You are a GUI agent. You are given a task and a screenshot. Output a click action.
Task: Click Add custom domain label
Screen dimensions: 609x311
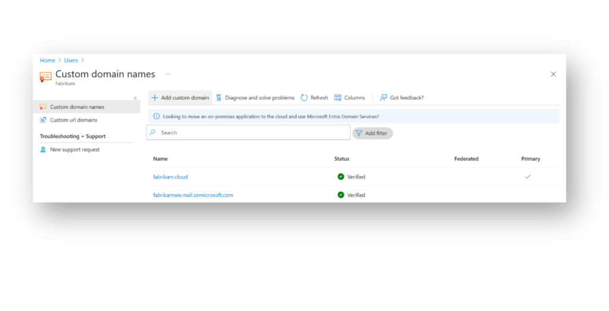[x=185, y=98]
